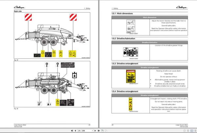Viewport: 197px width, 133px height.
Task: Click the right red-white striped warning panel
Action: pos(73,17)
